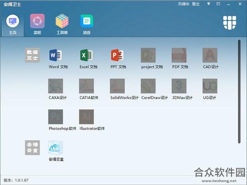Click the UG设计 icon
247x185 pixels.
coord(210,86)
